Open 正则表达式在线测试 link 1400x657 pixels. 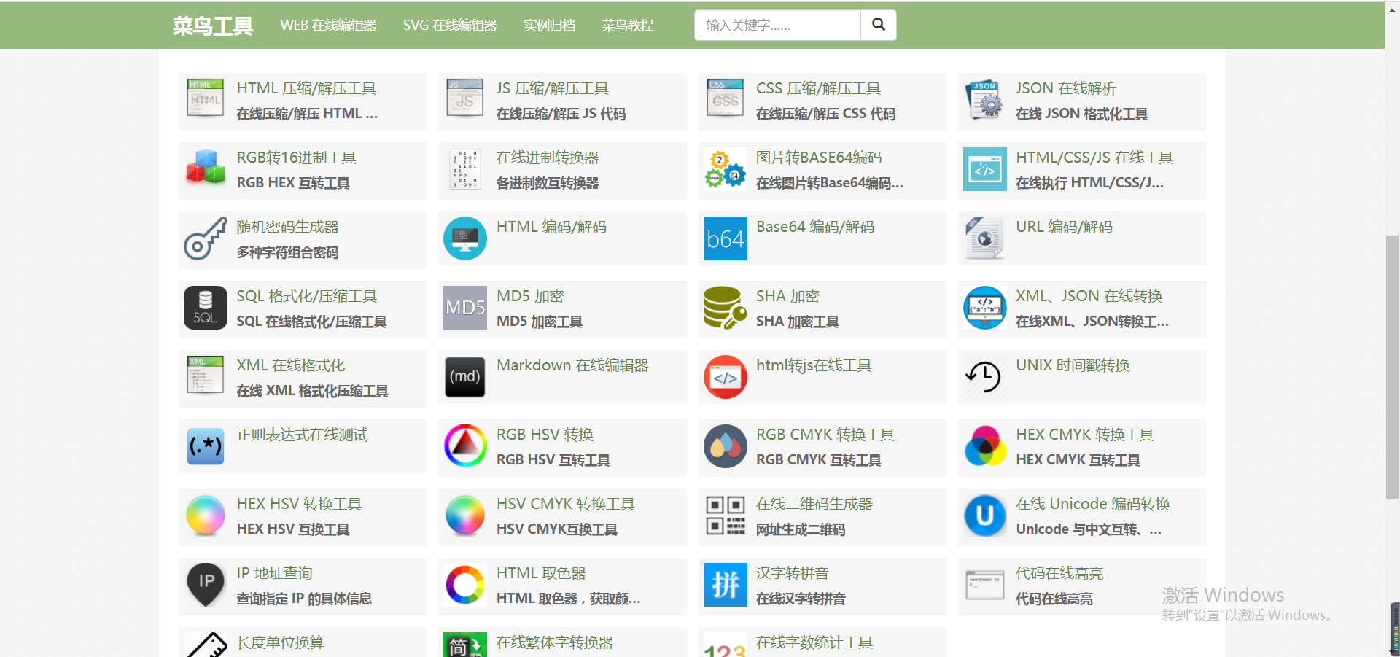point(302,435)
